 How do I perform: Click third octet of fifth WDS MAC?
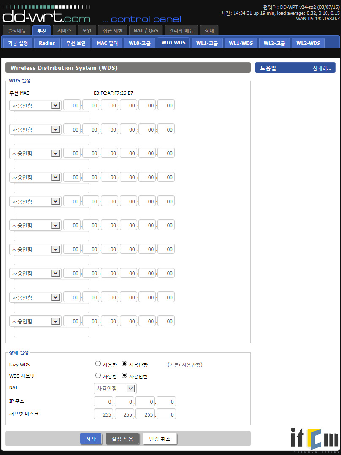109,201
